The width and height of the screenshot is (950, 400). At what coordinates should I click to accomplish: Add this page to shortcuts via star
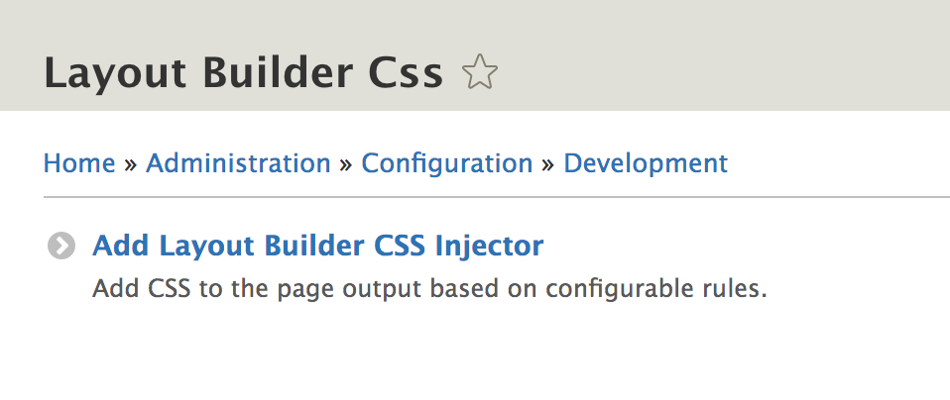479,72
